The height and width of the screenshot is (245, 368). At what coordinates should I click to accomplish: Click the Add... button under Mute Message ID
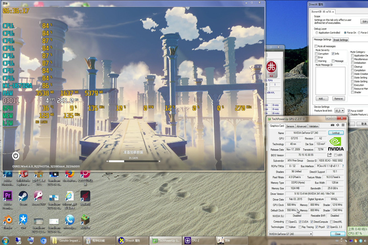pos(321,99)
